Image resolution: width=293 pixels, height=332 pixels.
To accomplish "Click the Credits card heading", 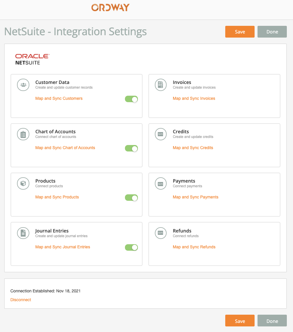I will [181, 132].
